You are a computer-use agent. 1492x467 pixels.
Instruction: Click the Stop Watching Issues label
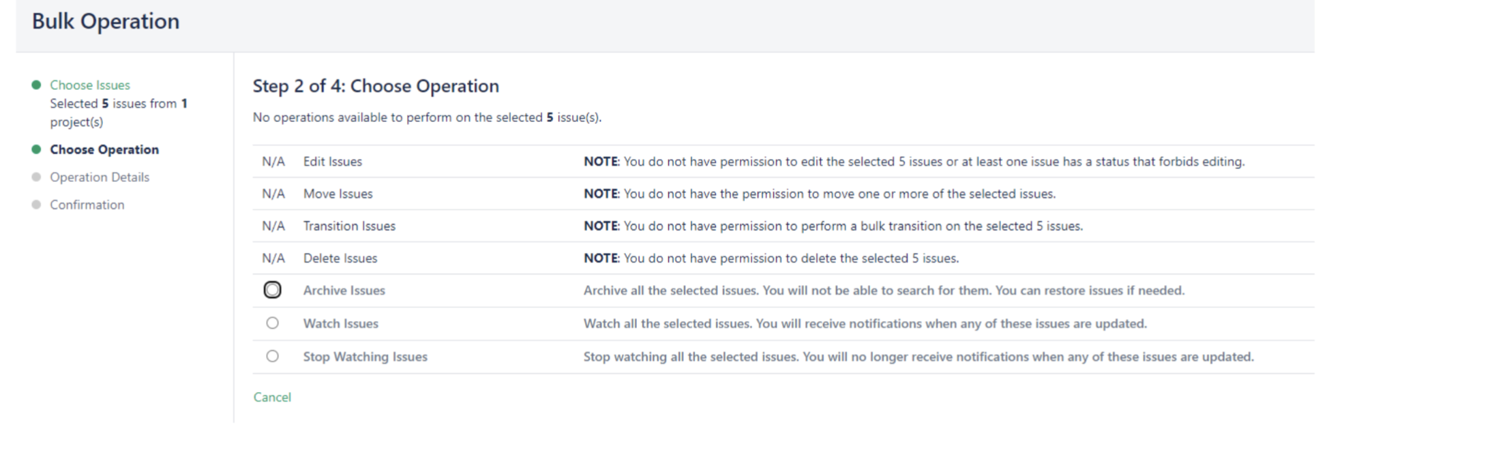point(365,357)
